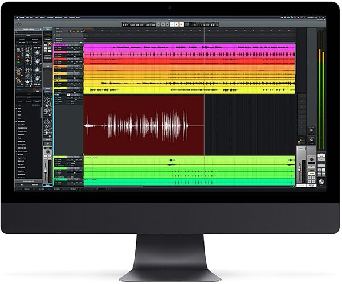Screen dimensions: 342x284
Task: Select the magenta track's name header
Action: click(60, 45)
